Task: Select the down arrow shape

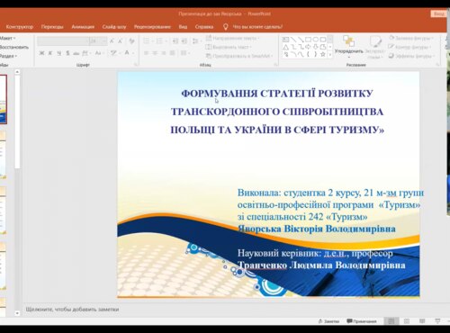Action: 316,47
